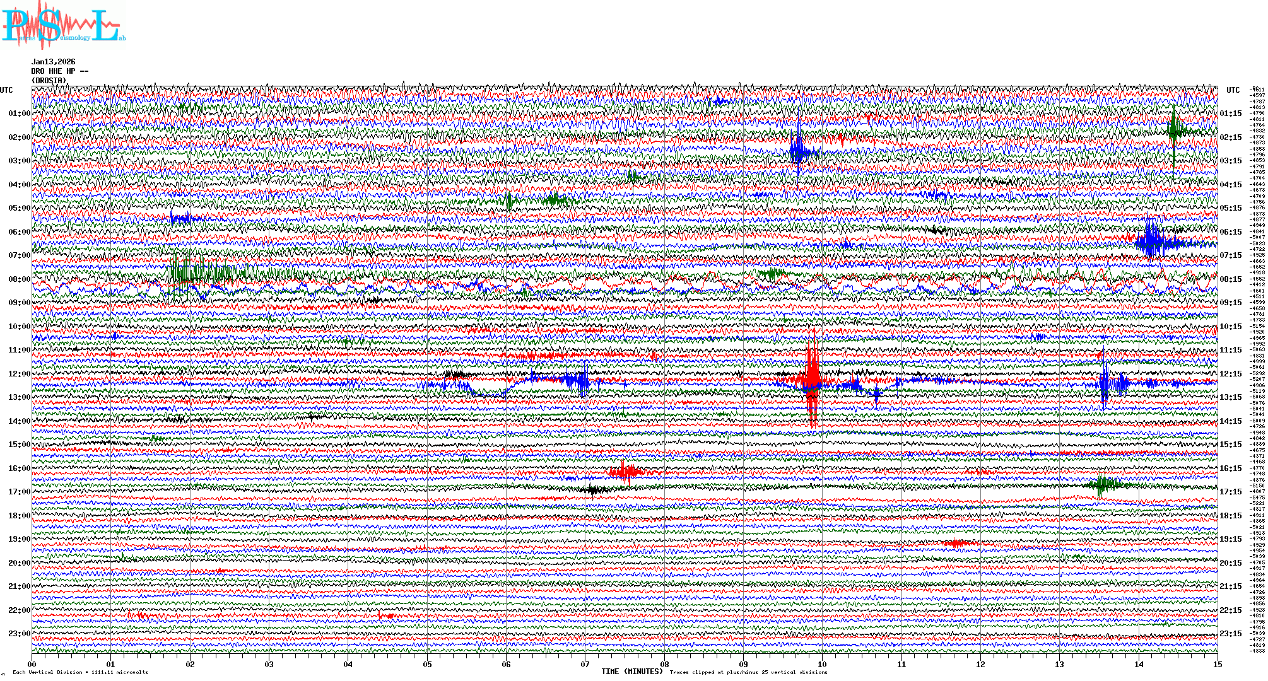Click the 23:00 hour label on left axis

click(x=19, y=634)
